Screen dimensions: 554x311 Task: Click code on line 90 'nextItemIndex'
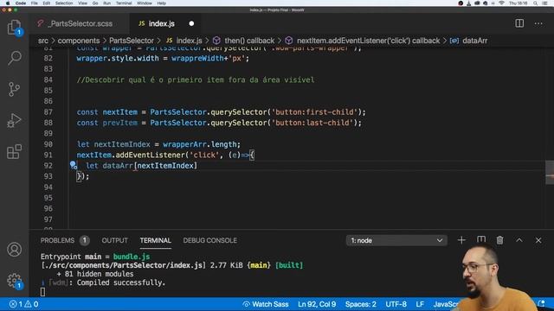coord(122,144)
